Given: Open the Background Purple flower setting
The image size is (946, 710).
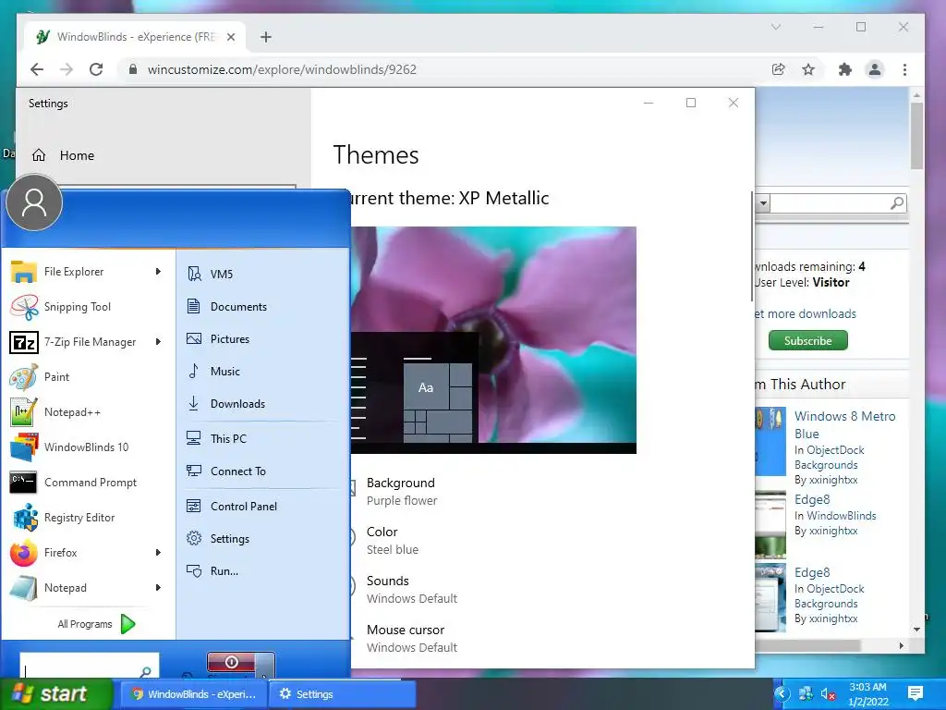Looking at the screenshot, I should coord(401,492).
